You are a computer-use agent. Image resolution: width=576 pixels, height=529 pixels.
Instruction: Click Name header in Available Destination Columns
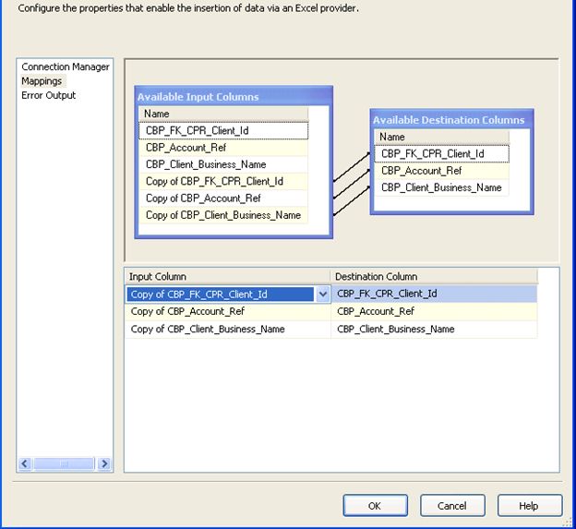pyautogui.click(x=441, y=137)
